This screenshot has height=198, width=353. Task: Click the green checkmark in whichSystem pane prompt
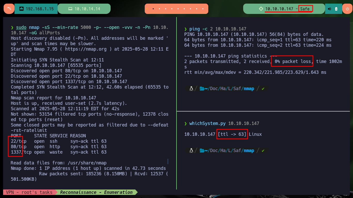tap(263, 151)
